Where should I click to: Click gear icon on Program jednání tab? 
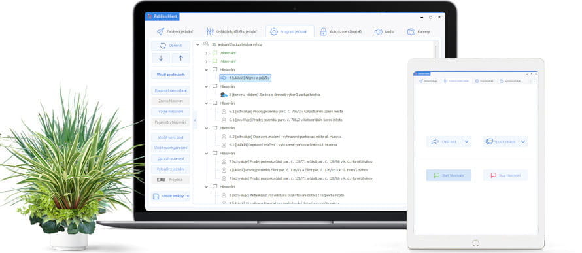pos(274,32)
